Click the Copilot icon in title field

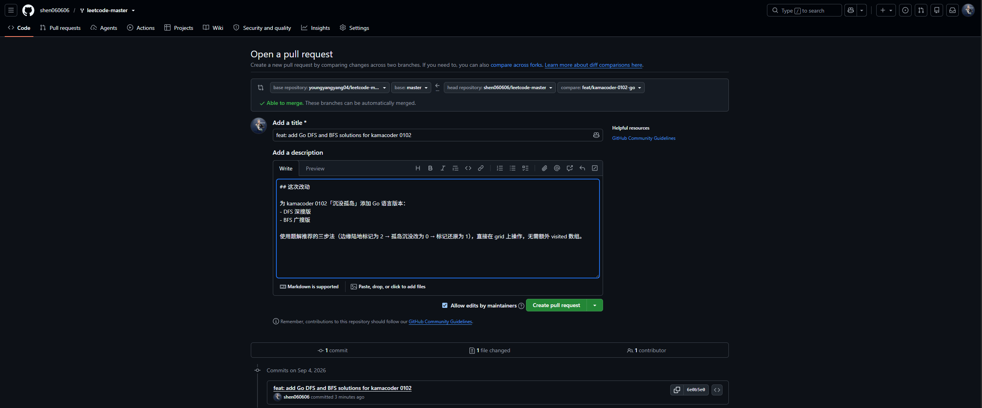point(596,135)
